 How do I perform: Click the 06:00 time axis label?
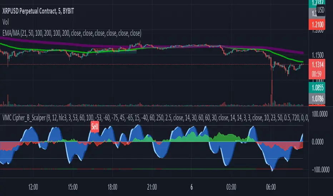point(271,187)
